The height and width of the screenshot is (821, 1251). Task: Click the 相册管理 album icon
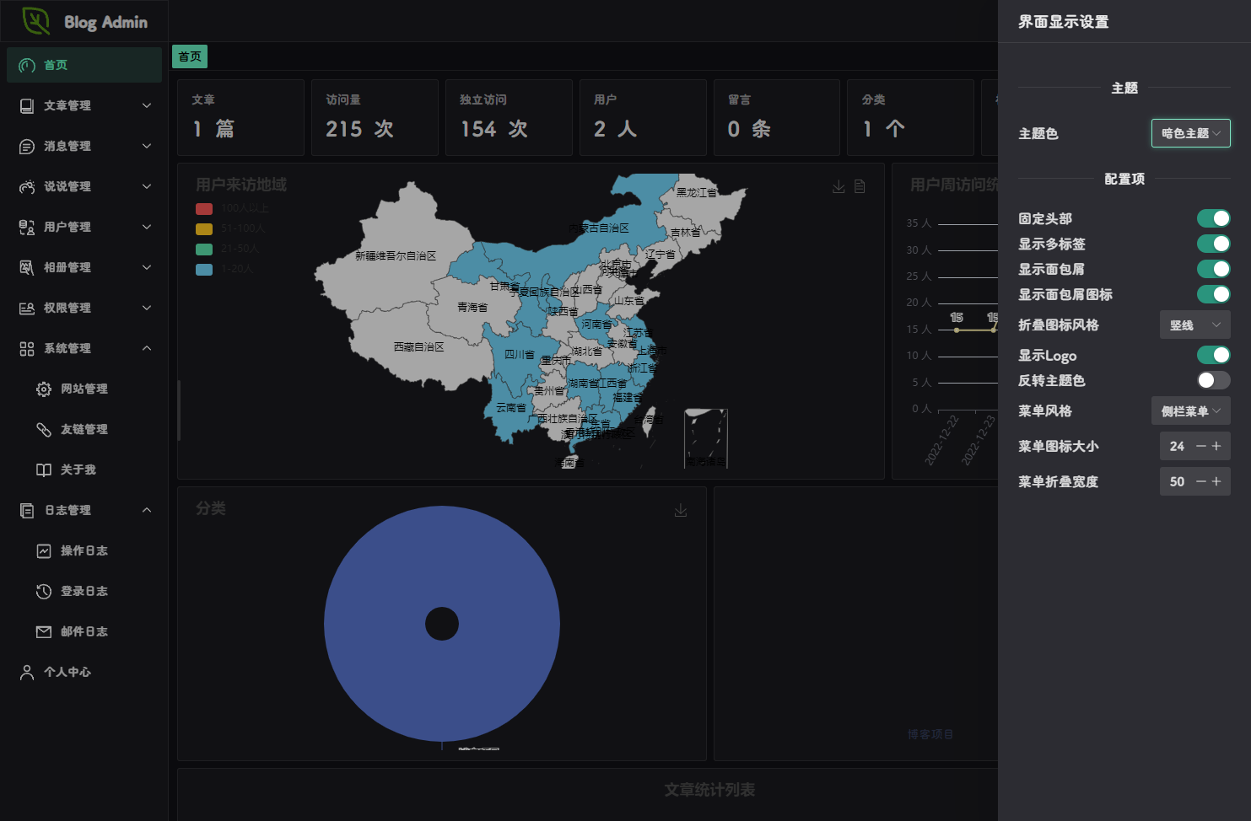click(27, 267)
